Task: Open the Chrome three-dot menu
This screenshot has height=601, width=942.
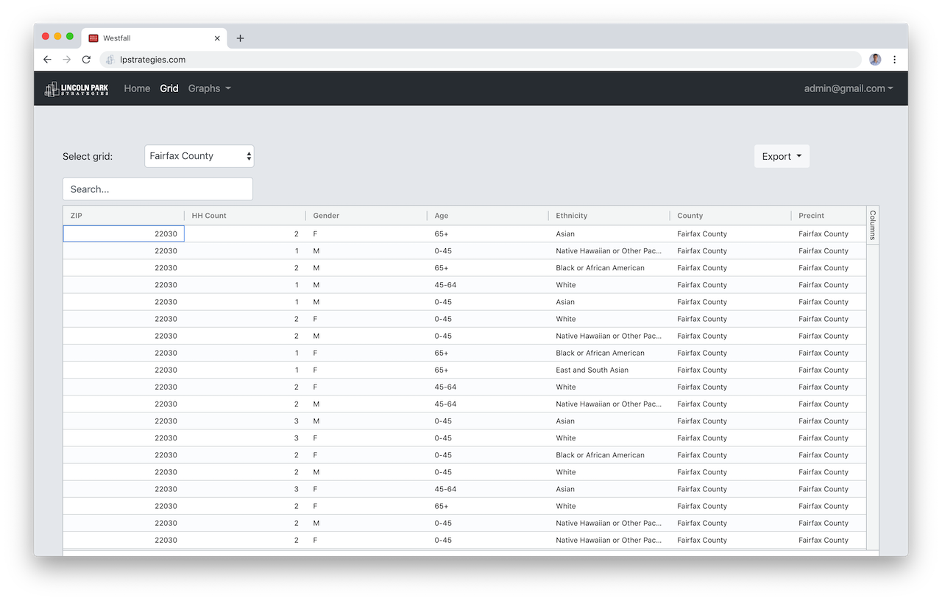Action: (x=895, y=60)
